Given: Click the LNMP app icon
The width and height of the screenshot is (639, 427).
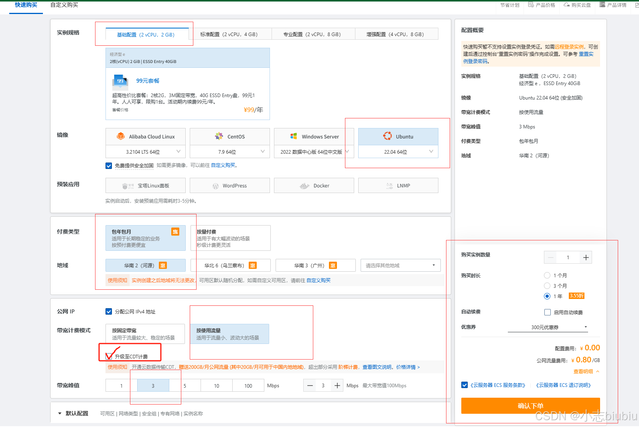Looking at the screenshot, I should pyautogui.click(x=389, y=186).
